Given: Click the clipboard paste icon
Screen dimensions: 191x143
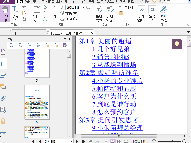Looking at the screenshot, I should [x=24, y=13].
